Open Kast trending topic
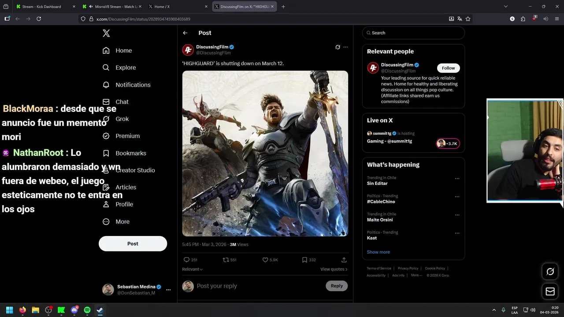This screenshot has height=317, width=564. tap(372, 238)
